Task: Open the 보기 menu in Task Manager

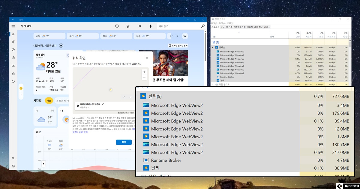Action: 230,23
